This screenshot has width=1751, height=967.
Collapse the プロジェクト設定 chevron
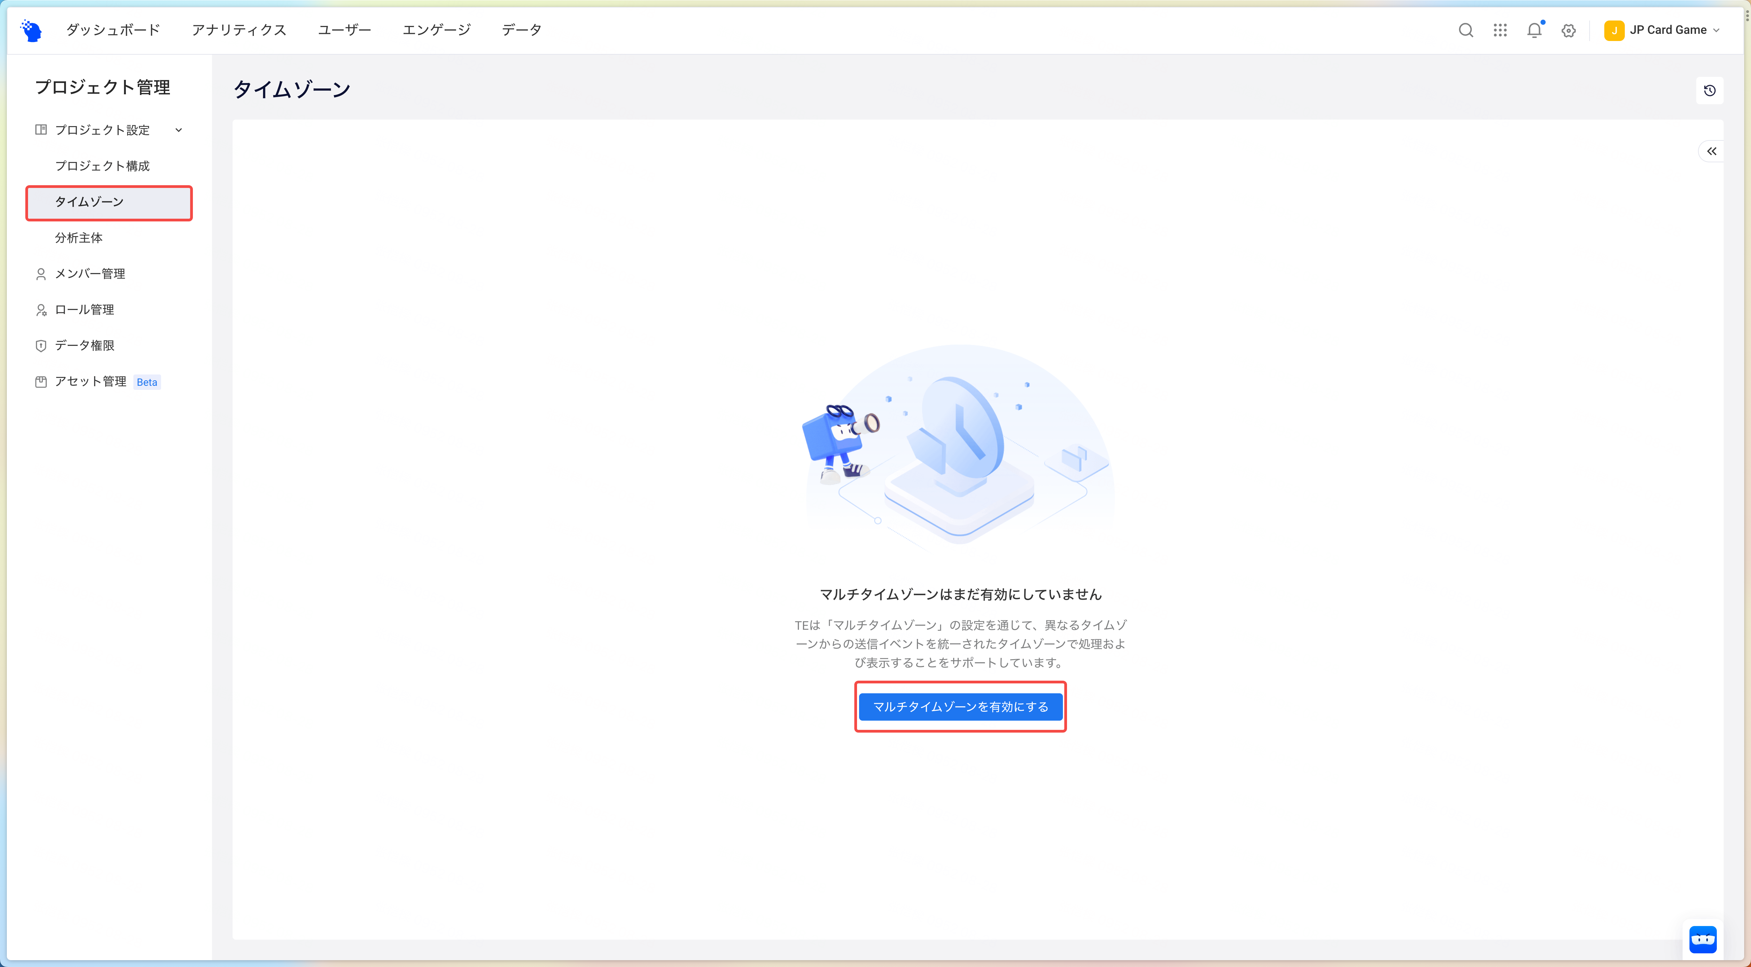click(x=179, y=130)
